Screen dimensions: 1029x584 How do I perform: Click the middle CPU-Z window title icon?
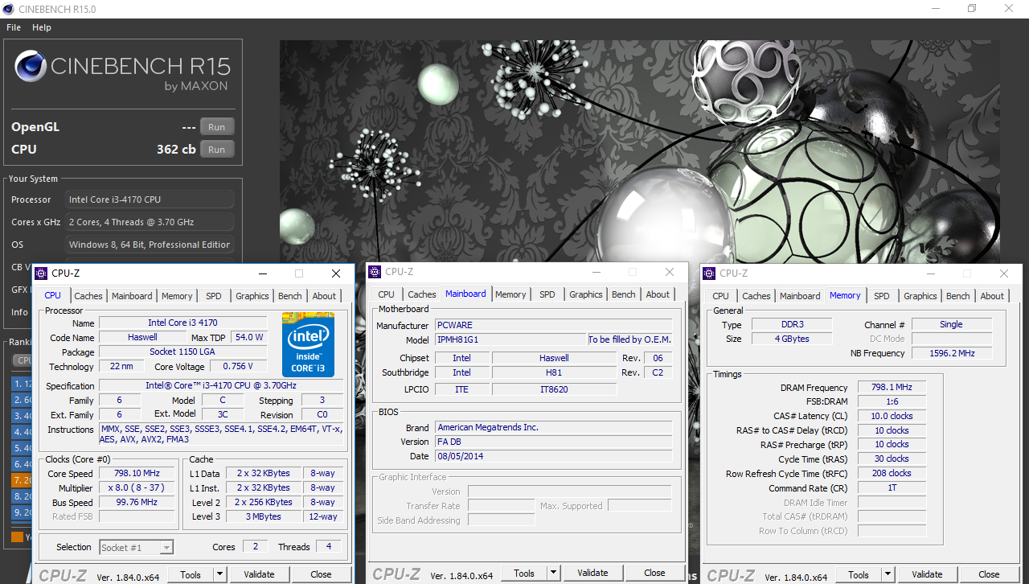pos(376,272)
